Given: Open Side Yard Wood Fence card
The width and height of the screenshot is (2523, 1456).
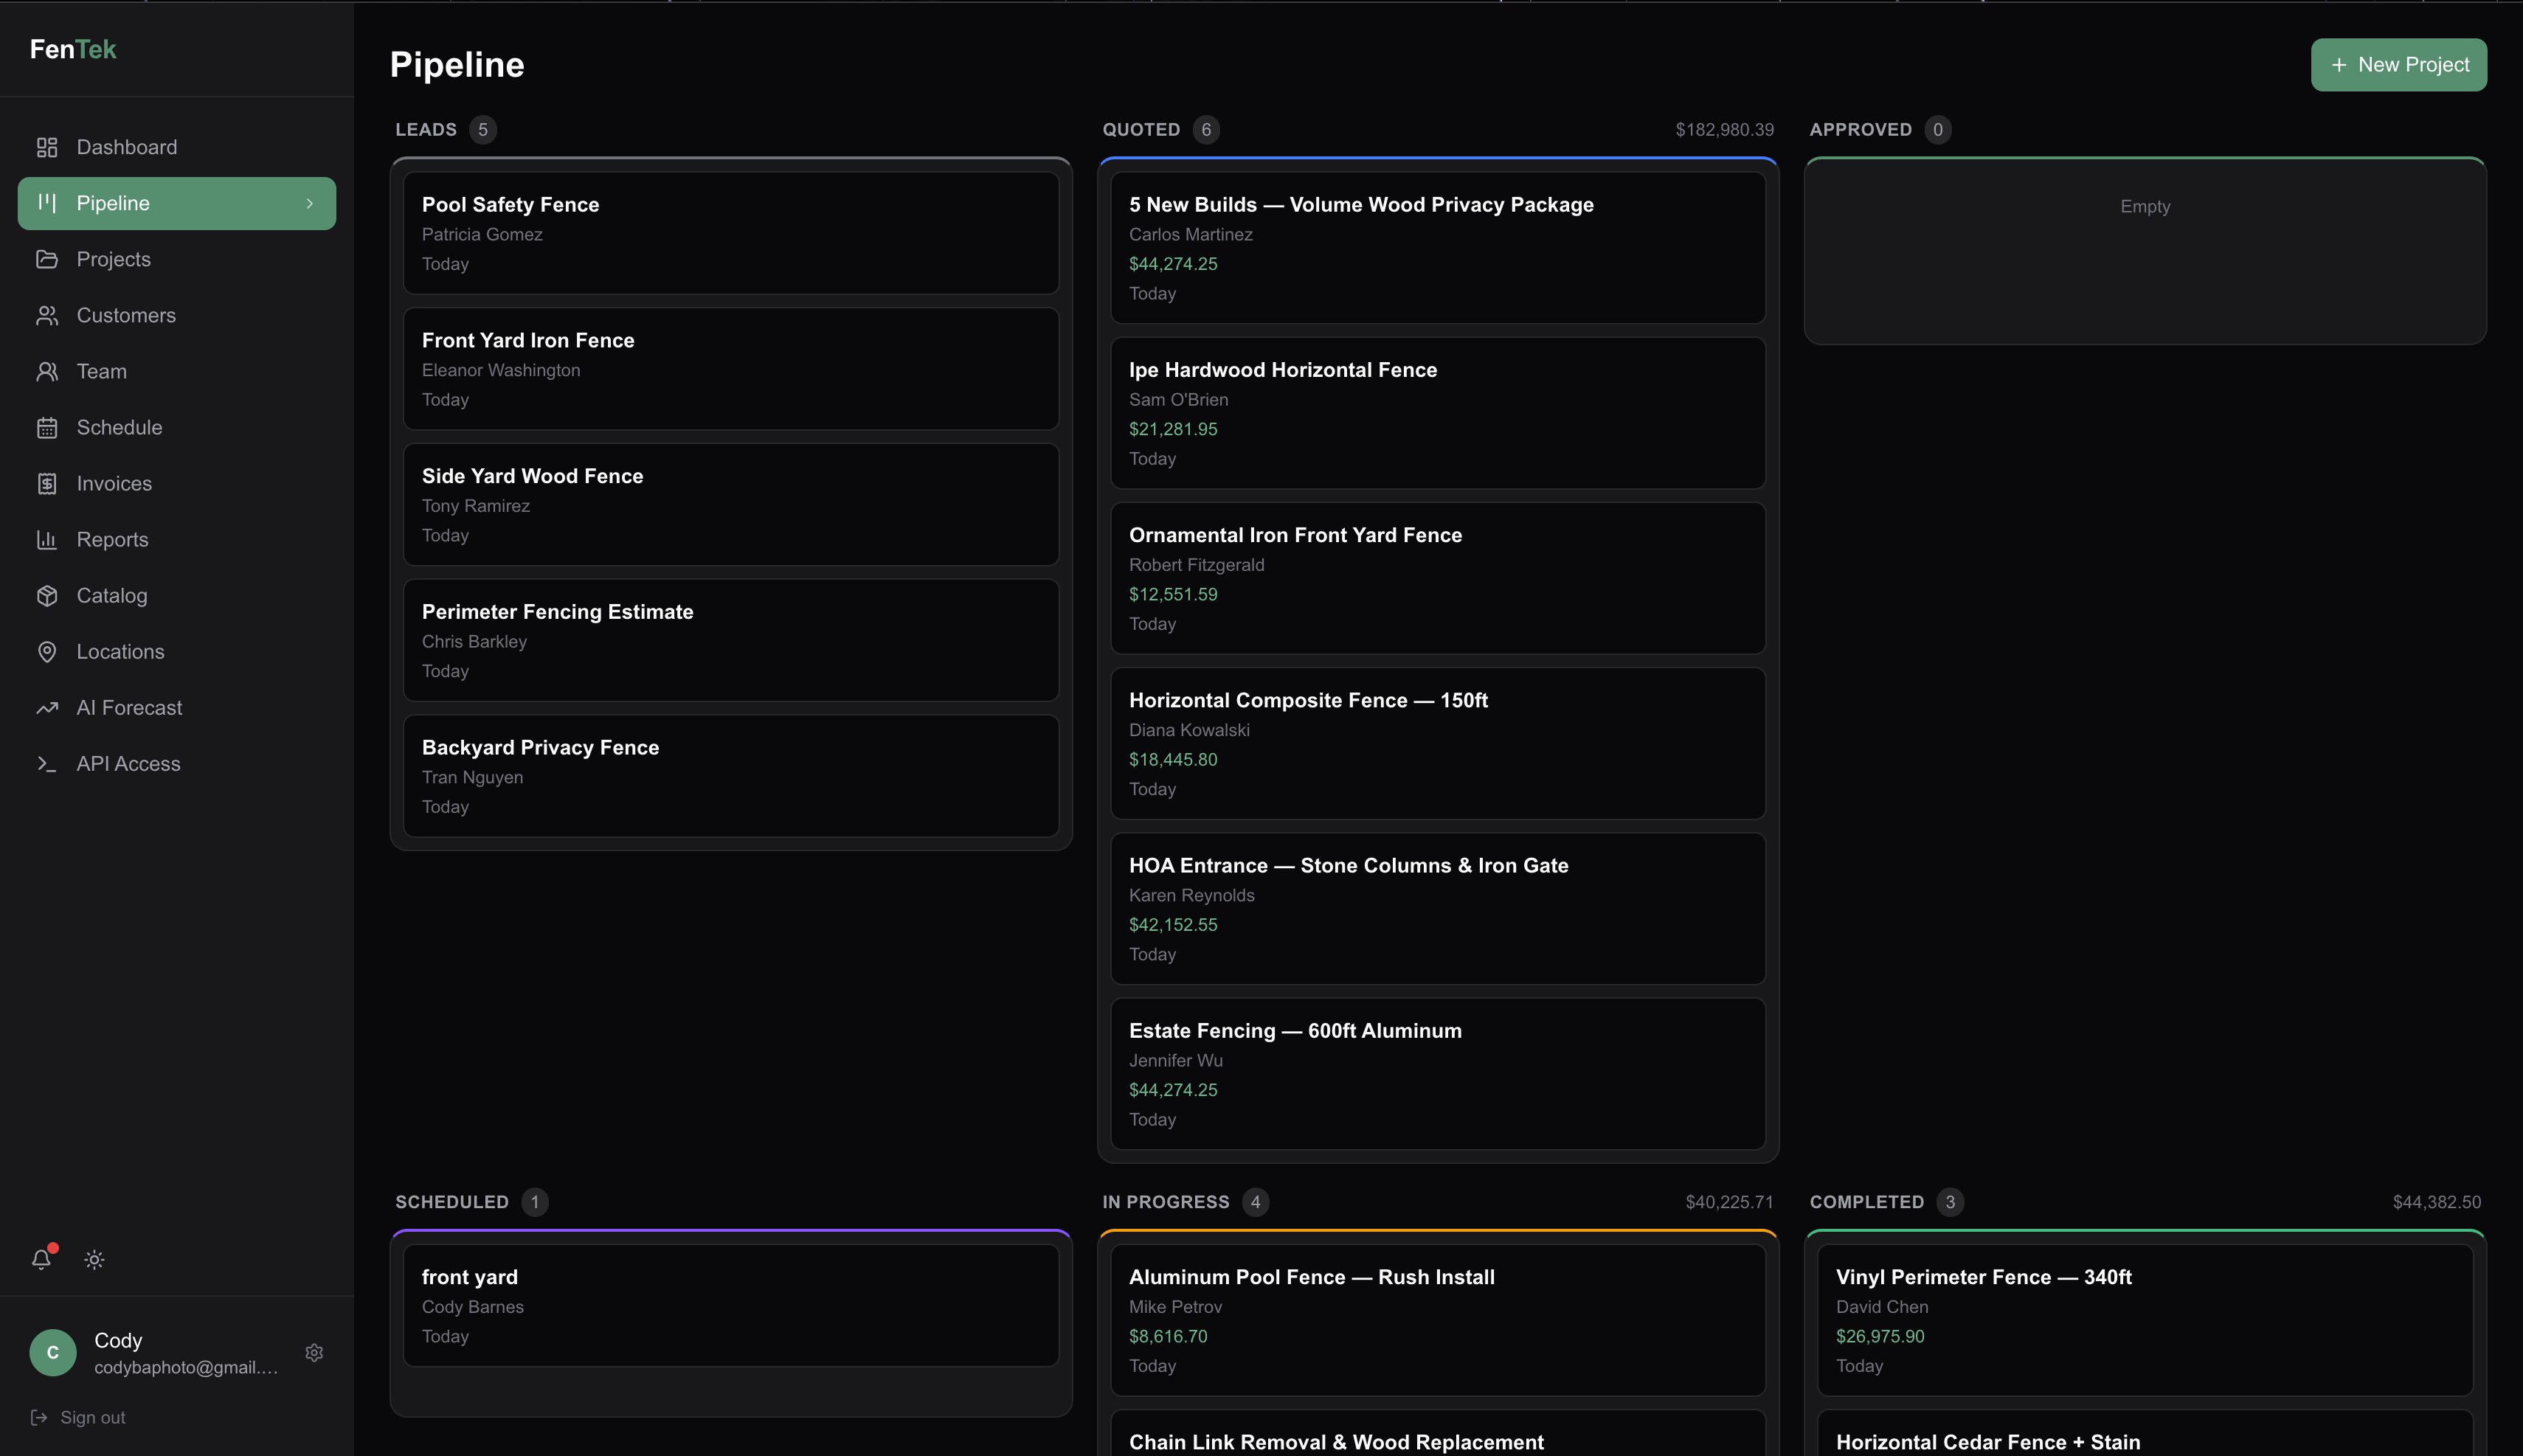Looking at the screenshot, I should (x=731, y=505).
